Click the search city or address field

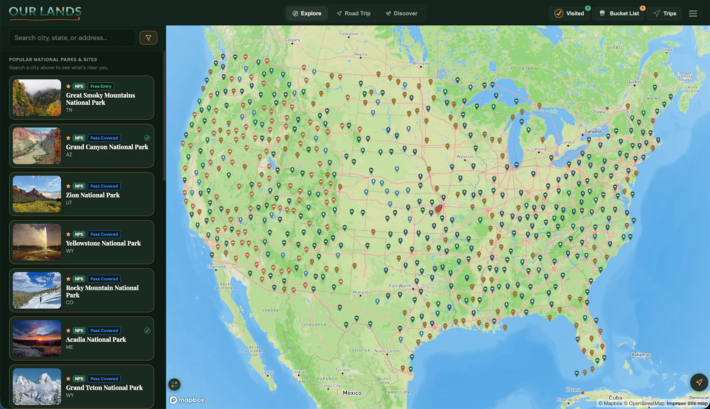[x=72, y=38]
